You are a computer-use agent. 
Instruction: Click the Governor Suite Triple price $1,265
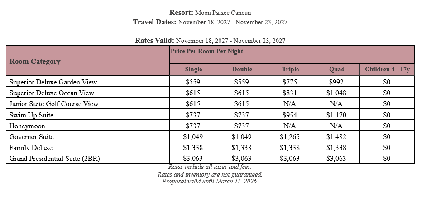coord(291,137)
